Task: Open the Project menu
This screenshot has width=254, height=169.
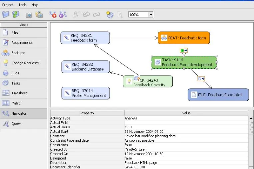Action: [x=8, y=5]
